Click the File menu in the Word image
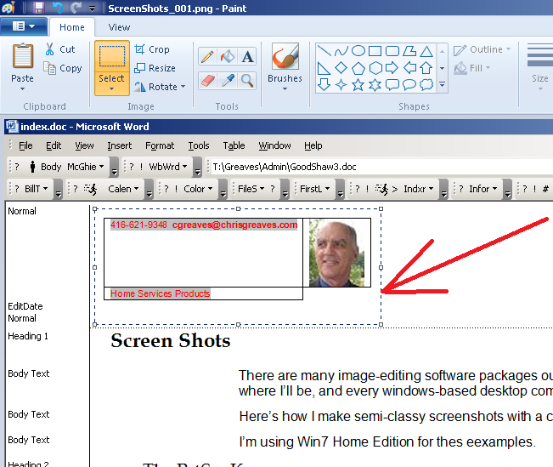This screenshot has height=467, width=553. [25, 145]
